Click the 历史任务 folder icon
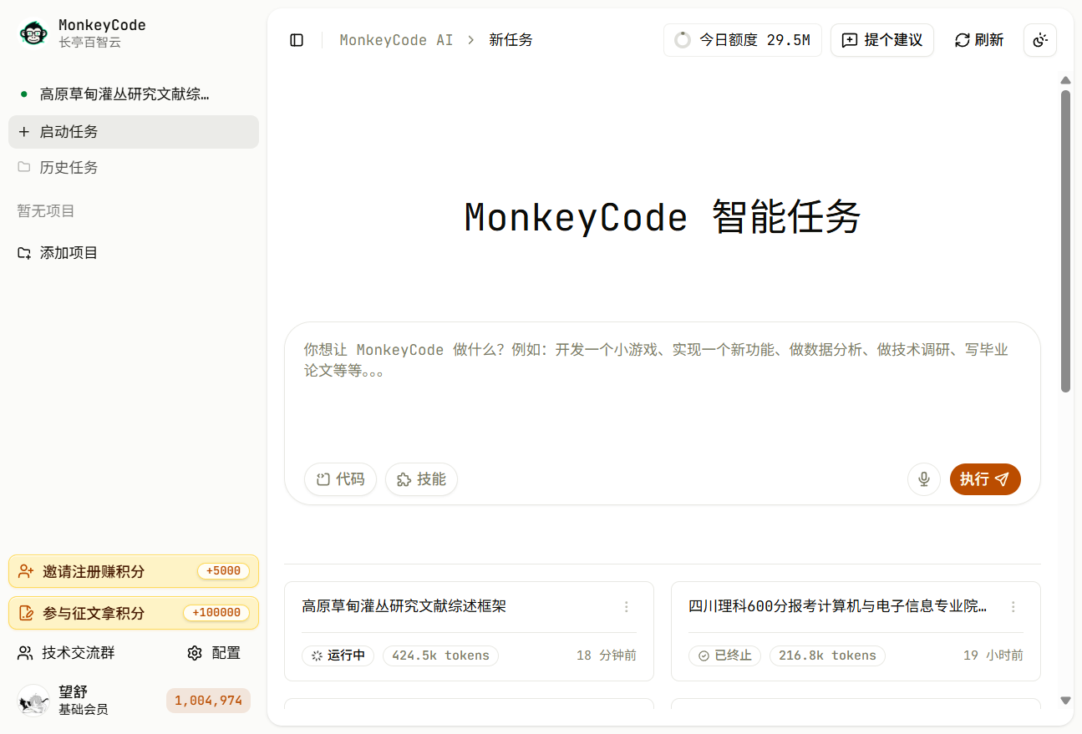Viewport: 1082px width, 734px height. (24, 167)
